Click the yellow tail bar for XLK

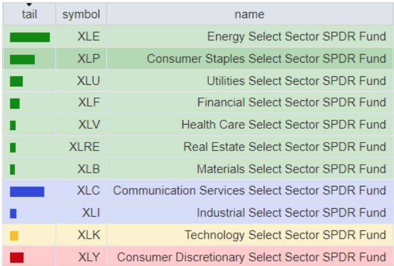click(14, 235)
